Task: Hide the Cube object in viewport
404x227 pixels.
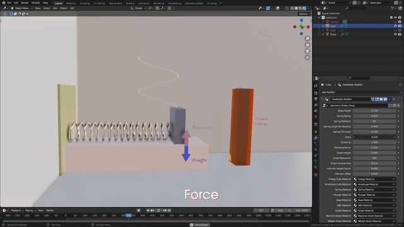Action: click(x=395, y=26)
